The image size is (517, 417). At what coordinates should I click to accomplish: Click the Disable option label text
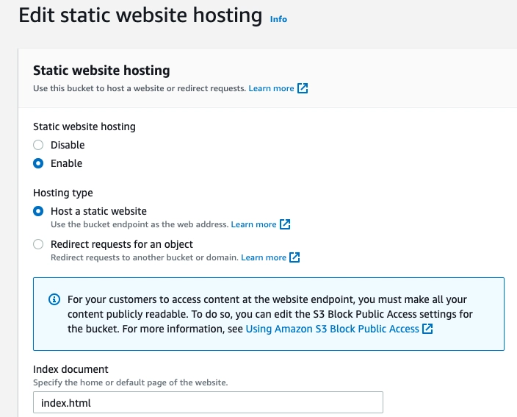(68, 145)
